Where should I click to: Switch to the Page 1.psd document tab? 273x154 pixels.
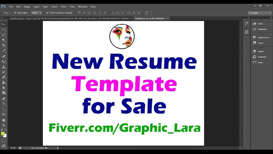pyautogui.click(x=69, y=18)
